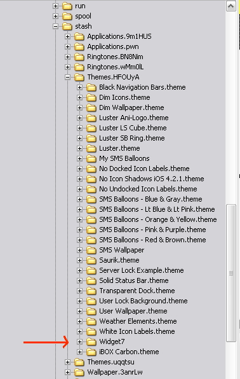Collapse the stash folder node
240x379 pixels.
pyautogui.click(x=55, y=26)
